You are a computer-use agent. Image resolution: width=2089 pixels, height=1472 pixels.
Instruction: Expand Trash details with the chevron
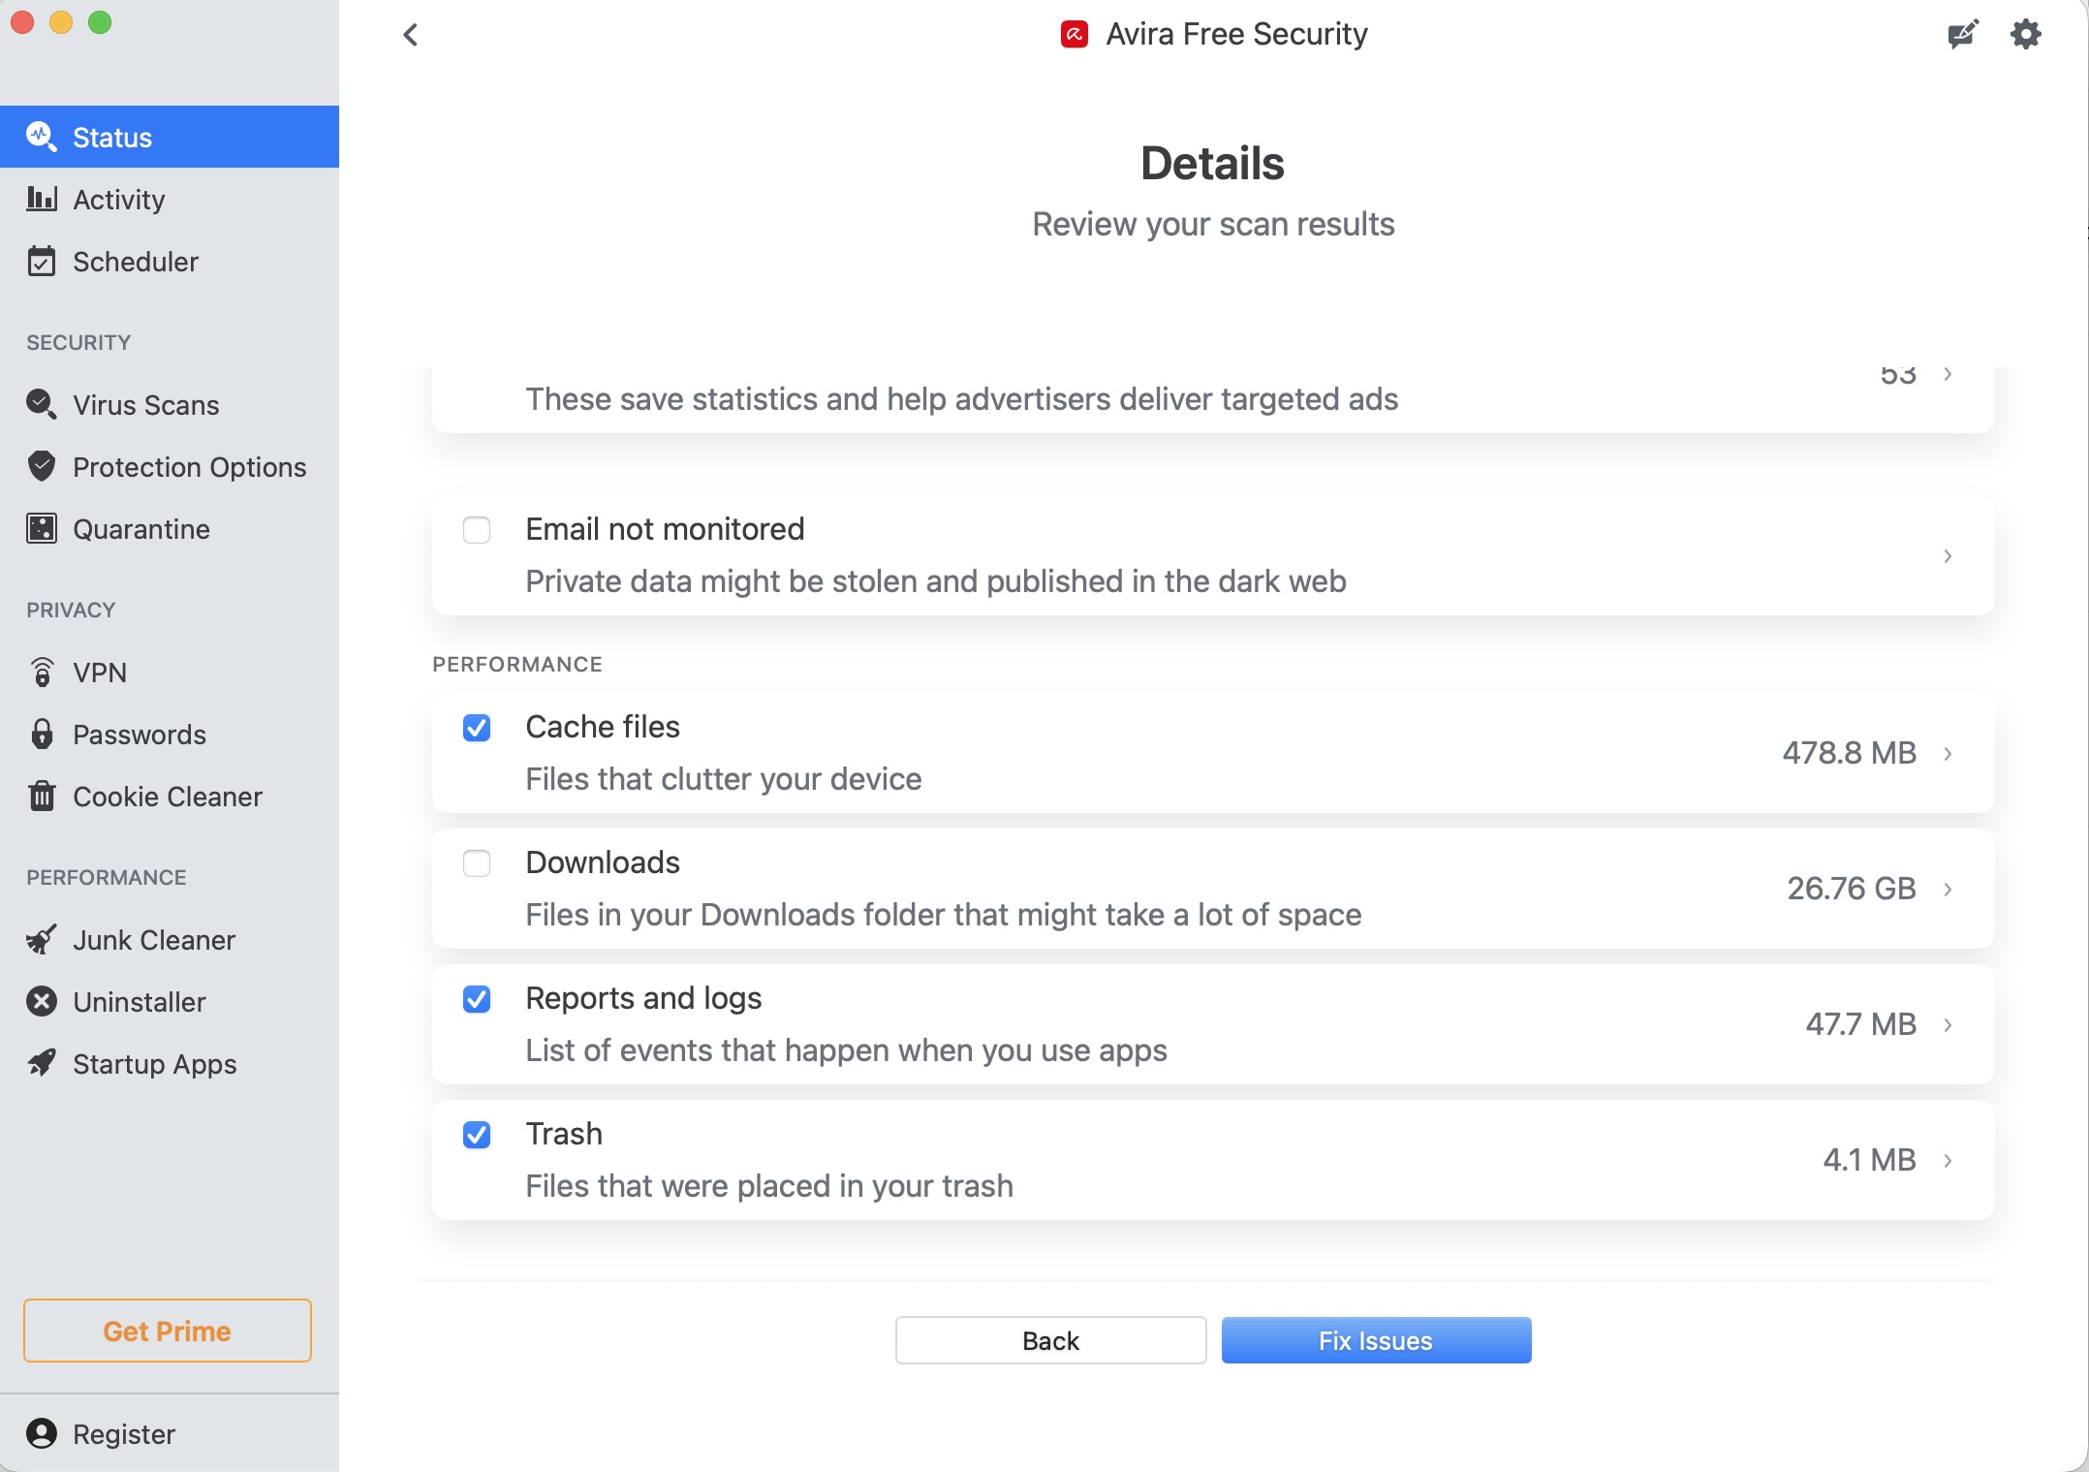(x=1948, y=1160)
